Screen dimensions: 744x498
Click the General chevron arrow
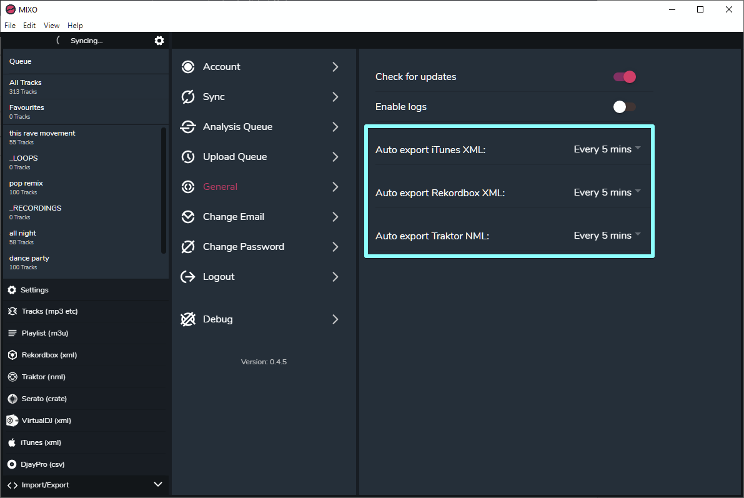coord(335,187)
